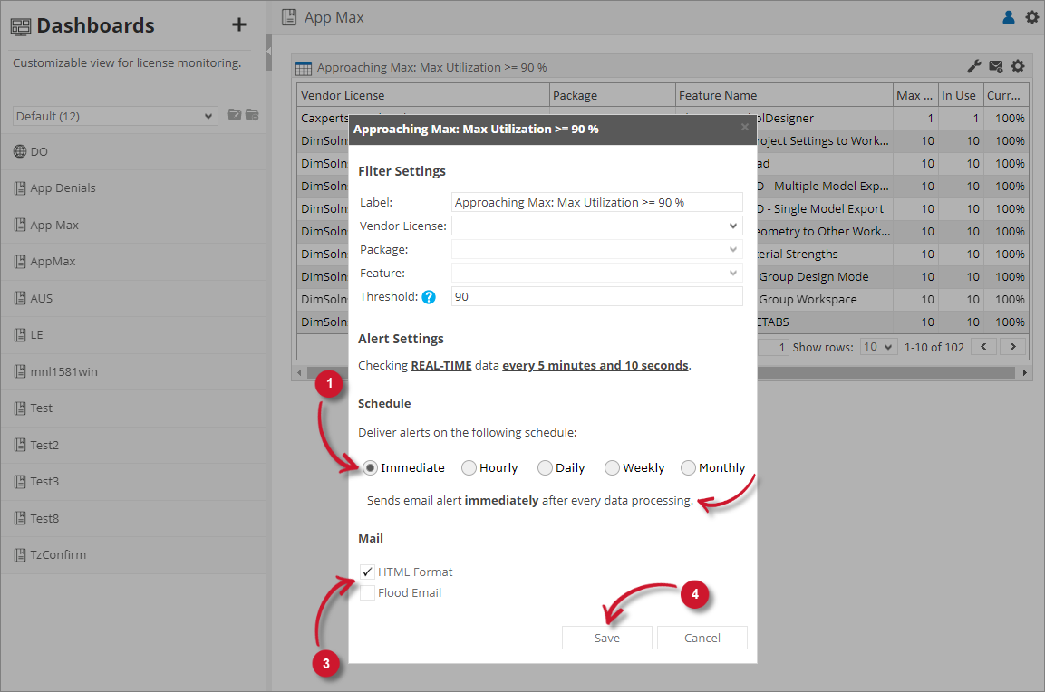Close the Approaching Max dialog
This screenshot has width=1045, height=692.
[744, 127]
